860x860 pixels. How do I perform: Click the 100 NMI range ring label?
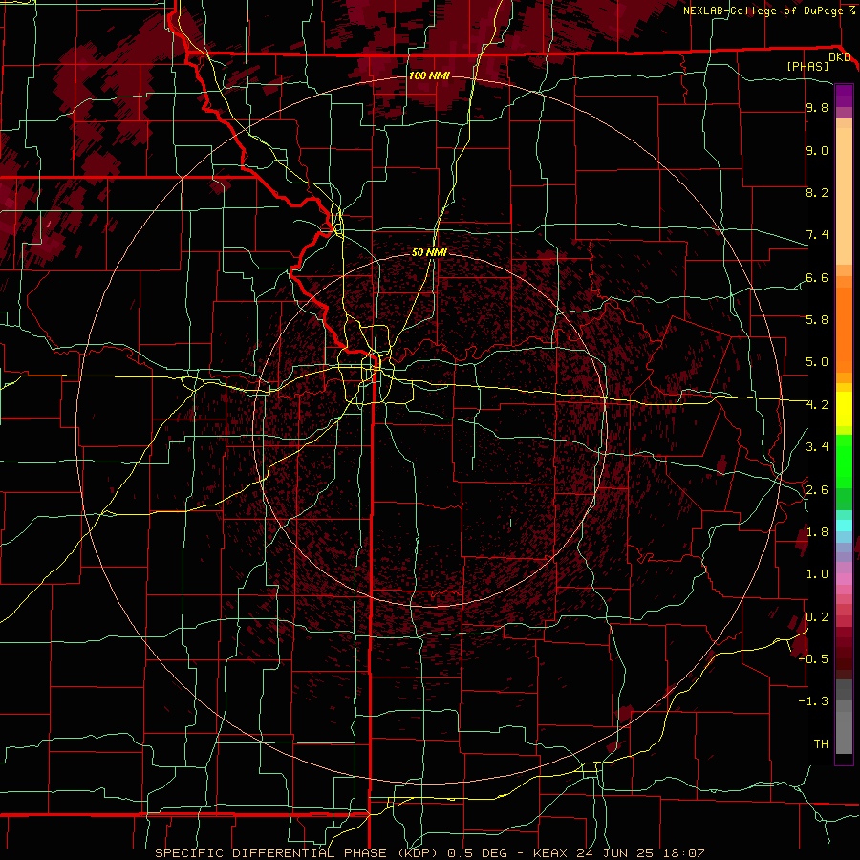[429, 75]
